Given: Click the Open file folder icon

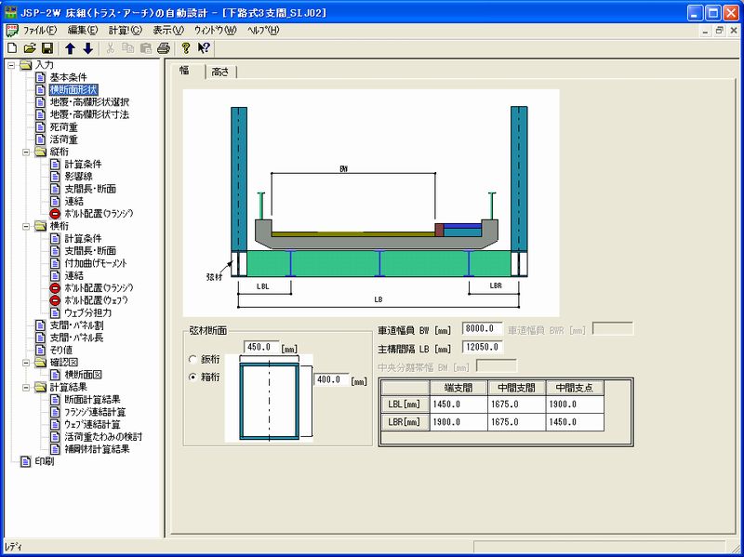Looking at the screenshot, I should [x=29, y=47].
